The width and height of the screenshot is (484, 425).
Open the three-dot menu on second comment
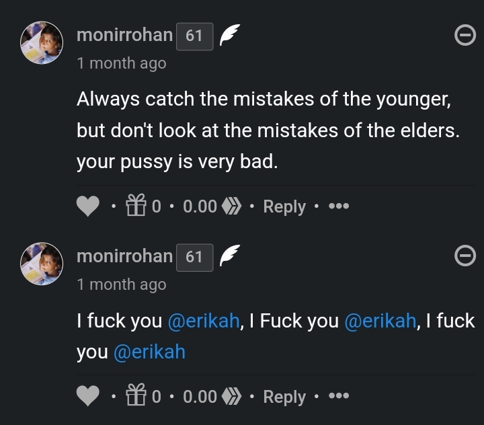point(338,397)
